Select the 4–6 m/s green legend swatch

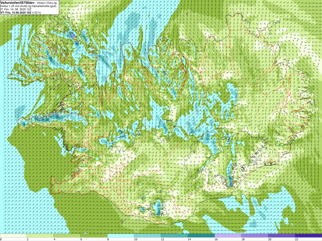(x=67, y=236)
